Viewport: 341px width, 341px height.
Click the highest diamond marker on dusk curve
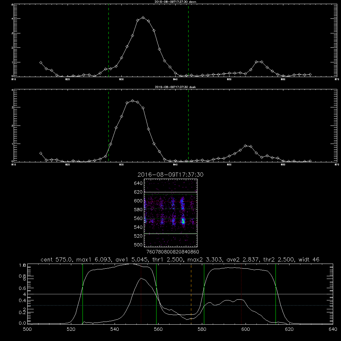[132, 101]
